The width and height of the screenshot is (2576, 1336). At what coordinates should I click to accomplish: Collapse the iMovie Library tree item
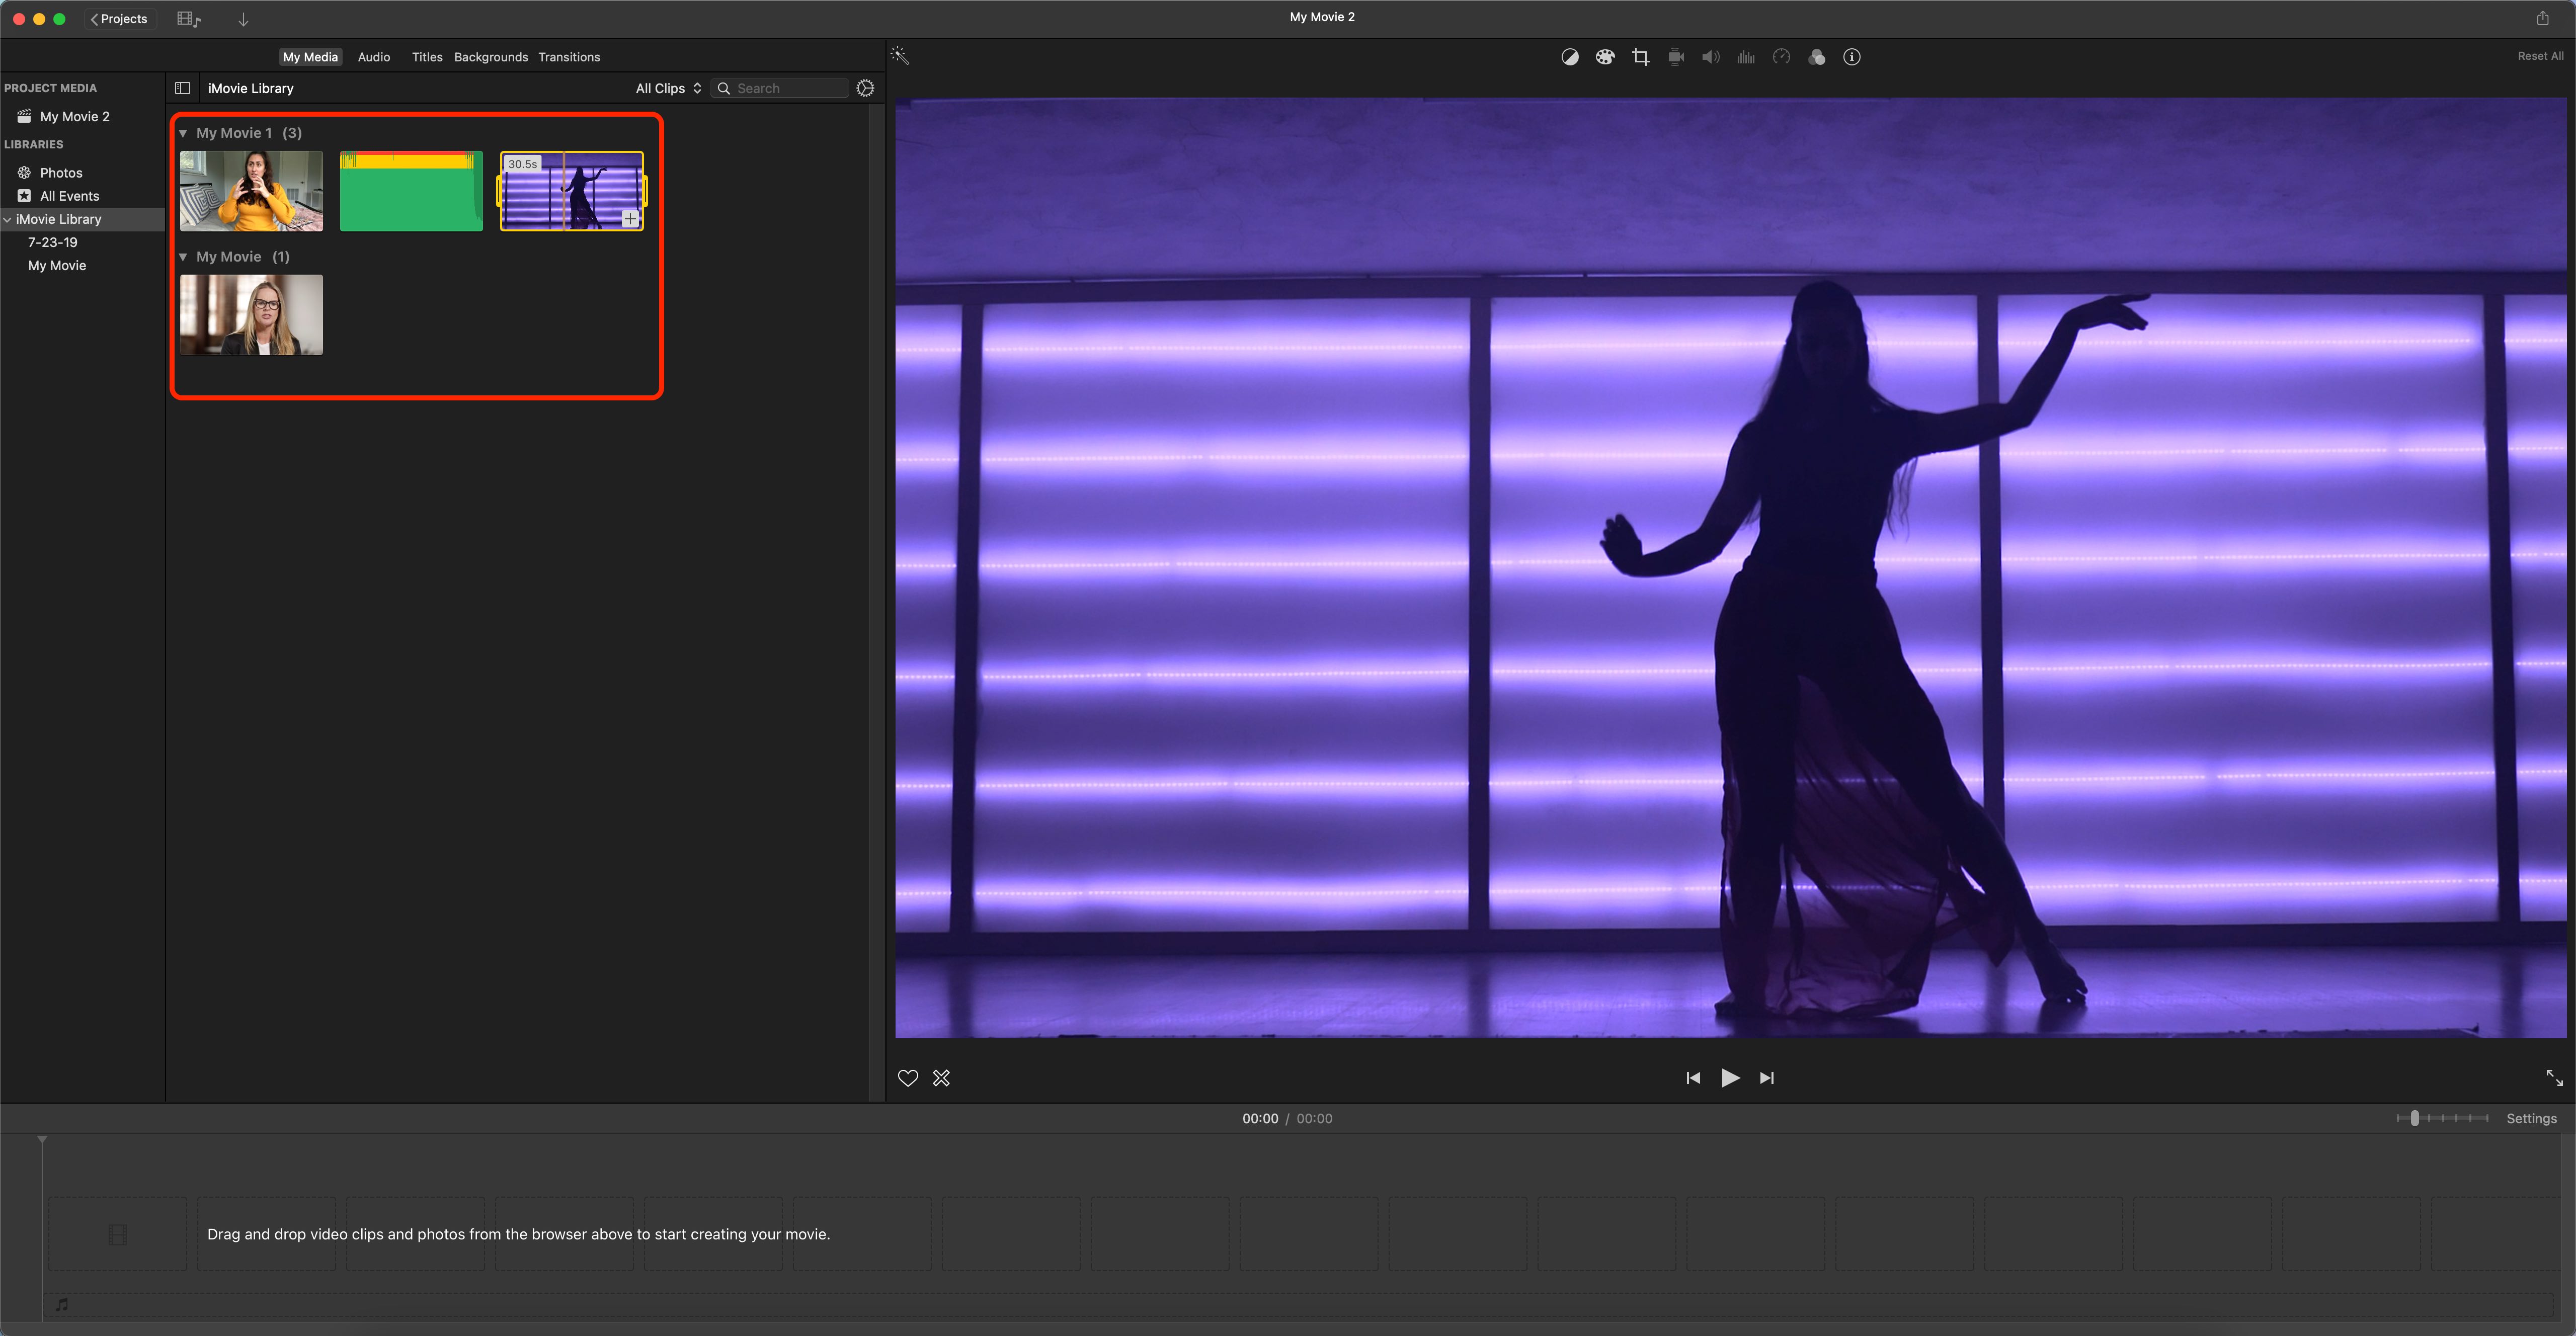click(8, 219)
